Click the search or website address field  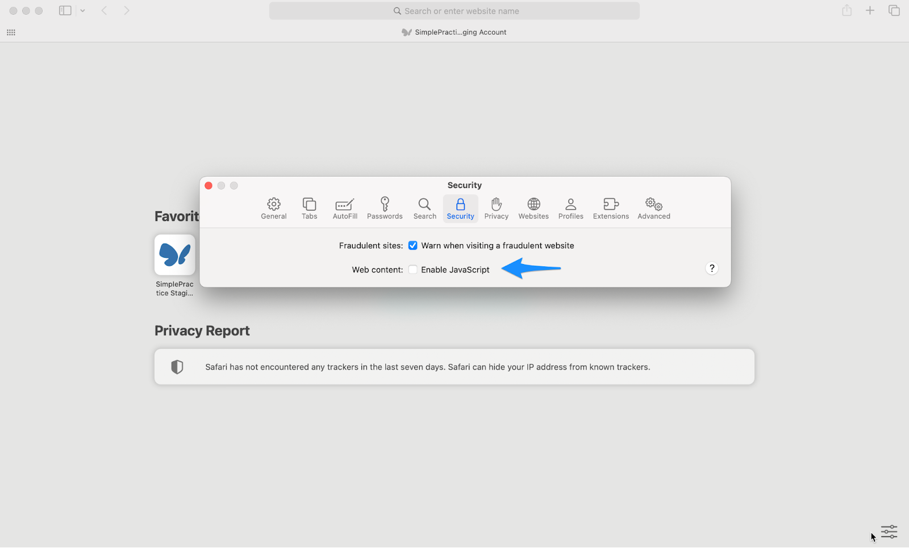[454, 10]
